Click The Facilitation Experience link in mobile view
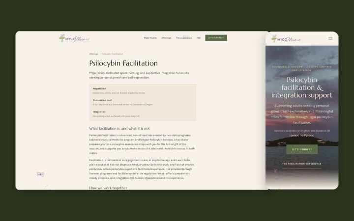The height and width of the screenshot is (221, 354). point(302,164)
